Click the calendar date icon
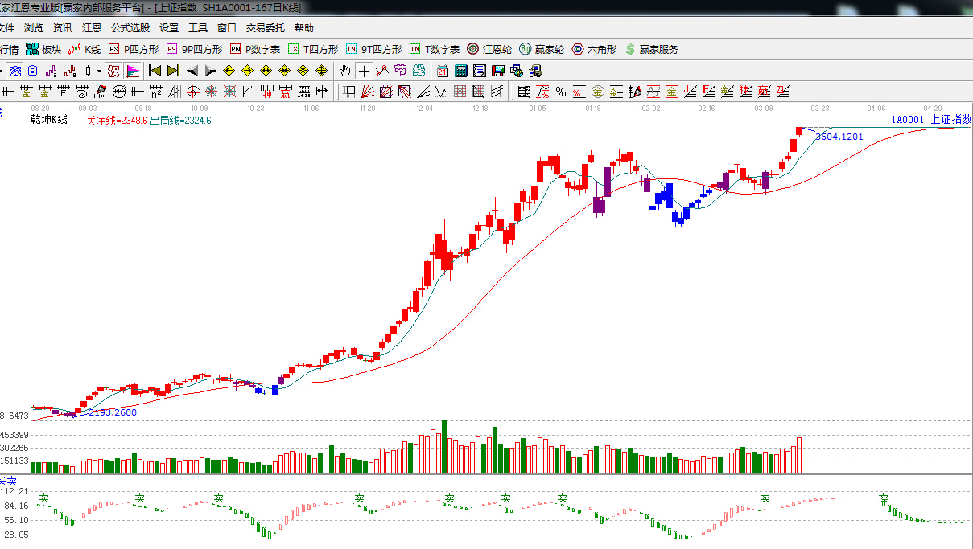This screenshot has height=549, width=973. pyautogui.click(x=443, y=71)
